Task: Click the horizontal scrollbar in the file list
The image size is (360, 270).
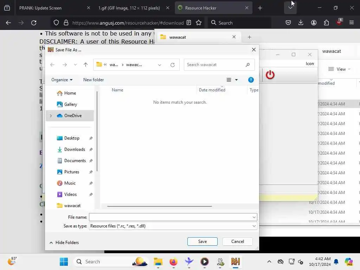Action: point(159,206)
